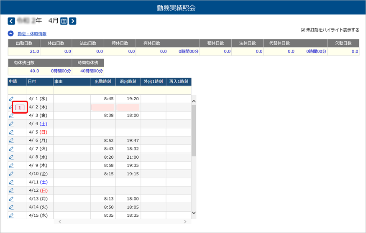The width and height of the screenshot is (366, 233).
Task: Click the highlighted 退出時刻 cell for 4/2
Action: tap(128, 107)
